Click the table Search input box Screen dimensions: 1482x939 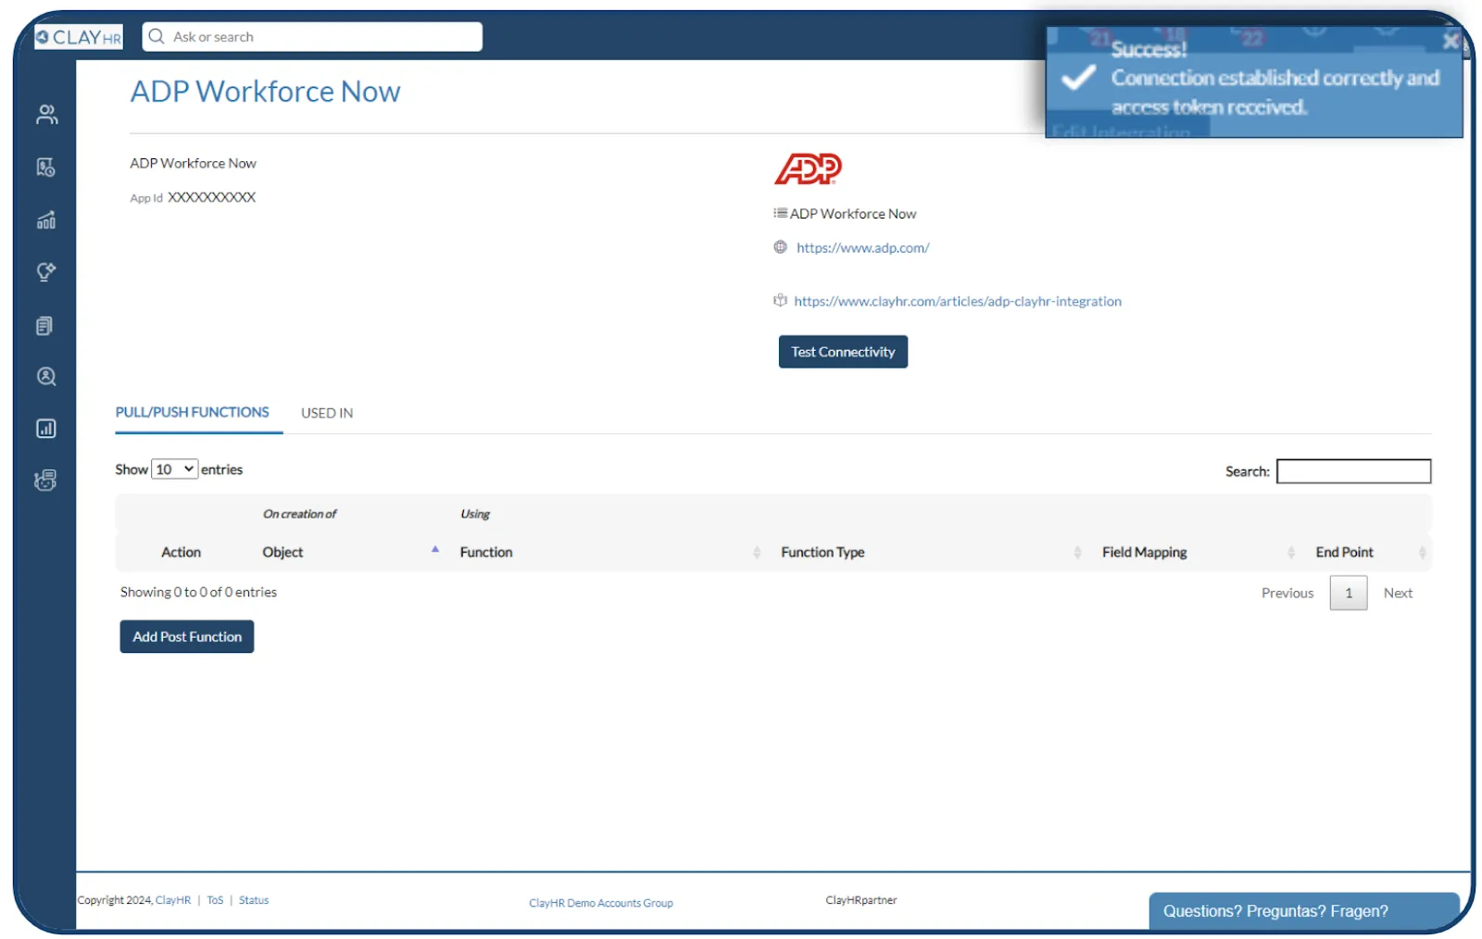[1353, 471]
